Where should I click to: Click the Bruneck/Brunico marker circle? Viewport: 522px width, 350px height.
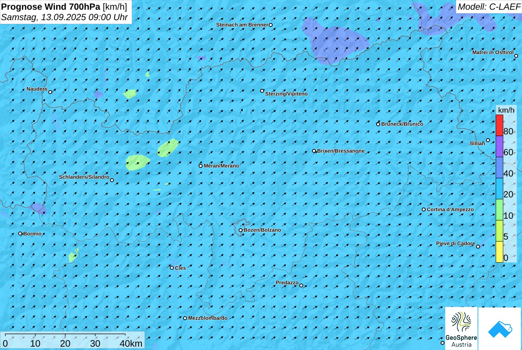(378, 124)
